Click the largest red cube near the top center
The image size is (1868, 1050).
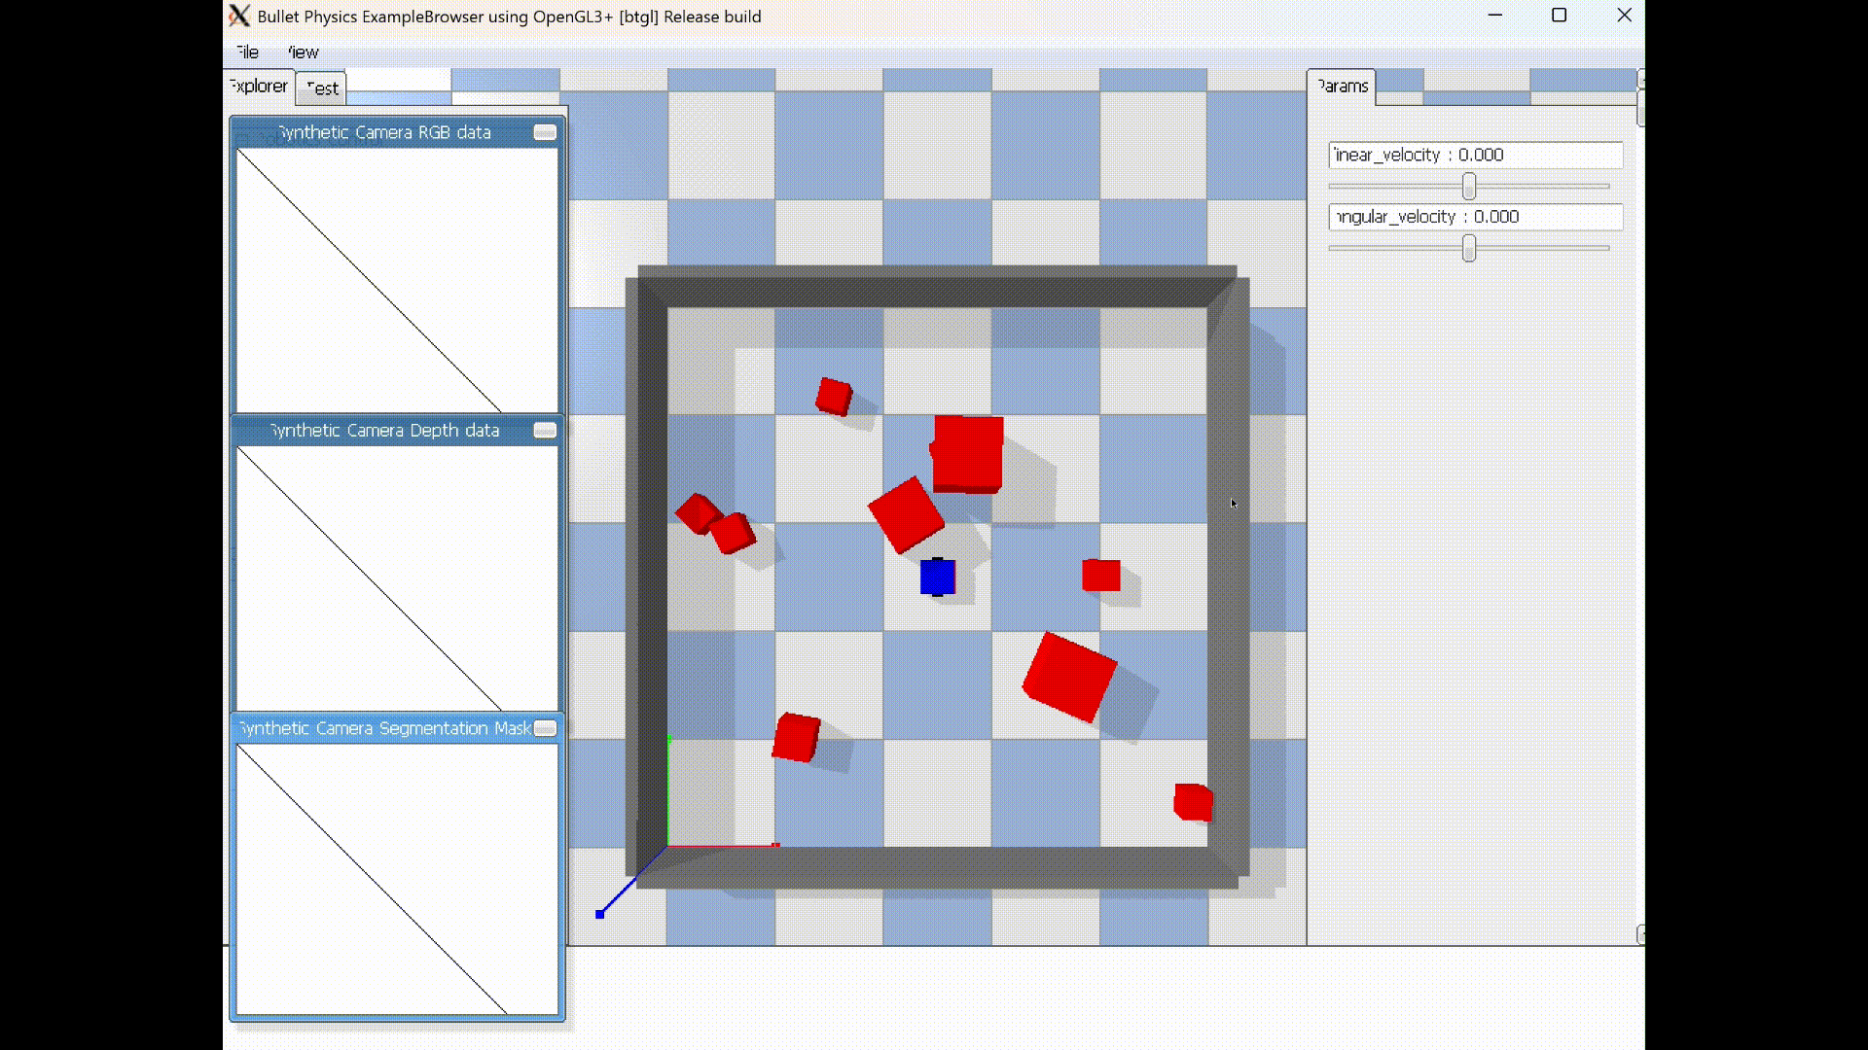point(967,453)
